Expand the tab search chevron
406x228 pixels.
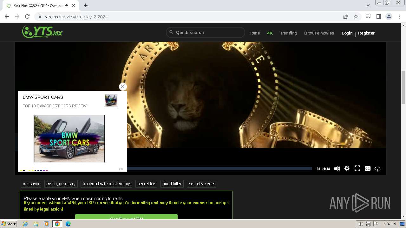click(x=368, y=5)
